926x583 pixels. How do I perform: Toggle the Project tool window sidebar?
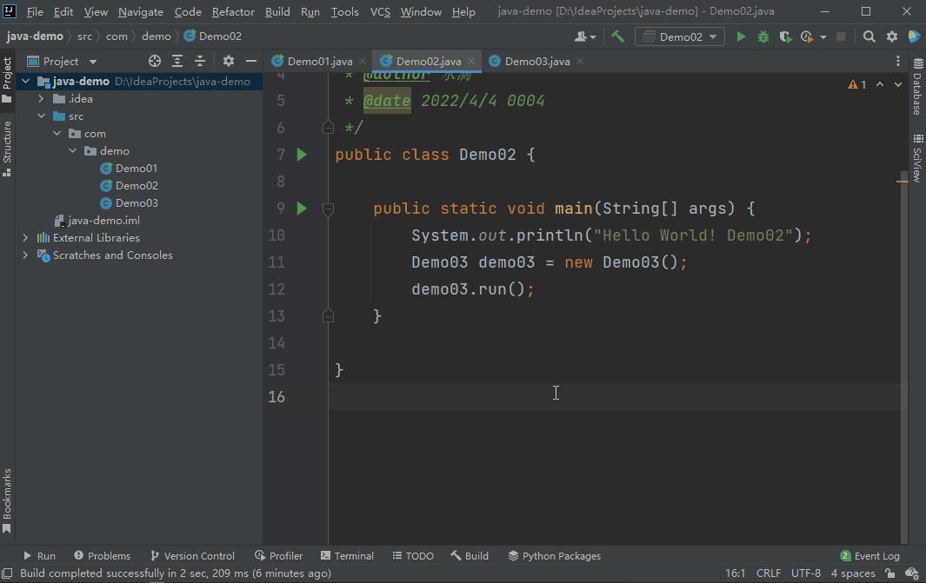(x=9, y=74)
